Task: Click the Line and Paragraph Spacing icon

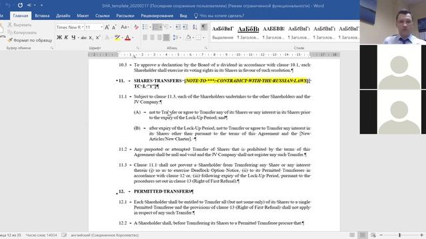Action: 176,38
